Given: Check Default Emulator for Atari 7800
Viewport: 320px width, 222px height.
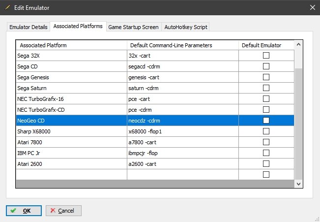Looking at the screenshot, I should pos(266,142).
